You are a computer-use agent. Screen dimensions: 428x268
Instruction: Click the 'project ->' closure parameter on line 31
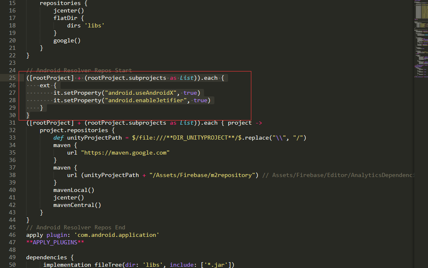coord(245,123)
